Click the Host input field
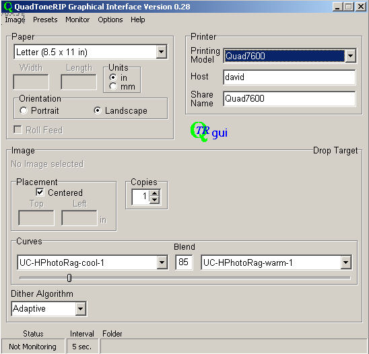Screen dimensions: 369x354 click(290, 77)
